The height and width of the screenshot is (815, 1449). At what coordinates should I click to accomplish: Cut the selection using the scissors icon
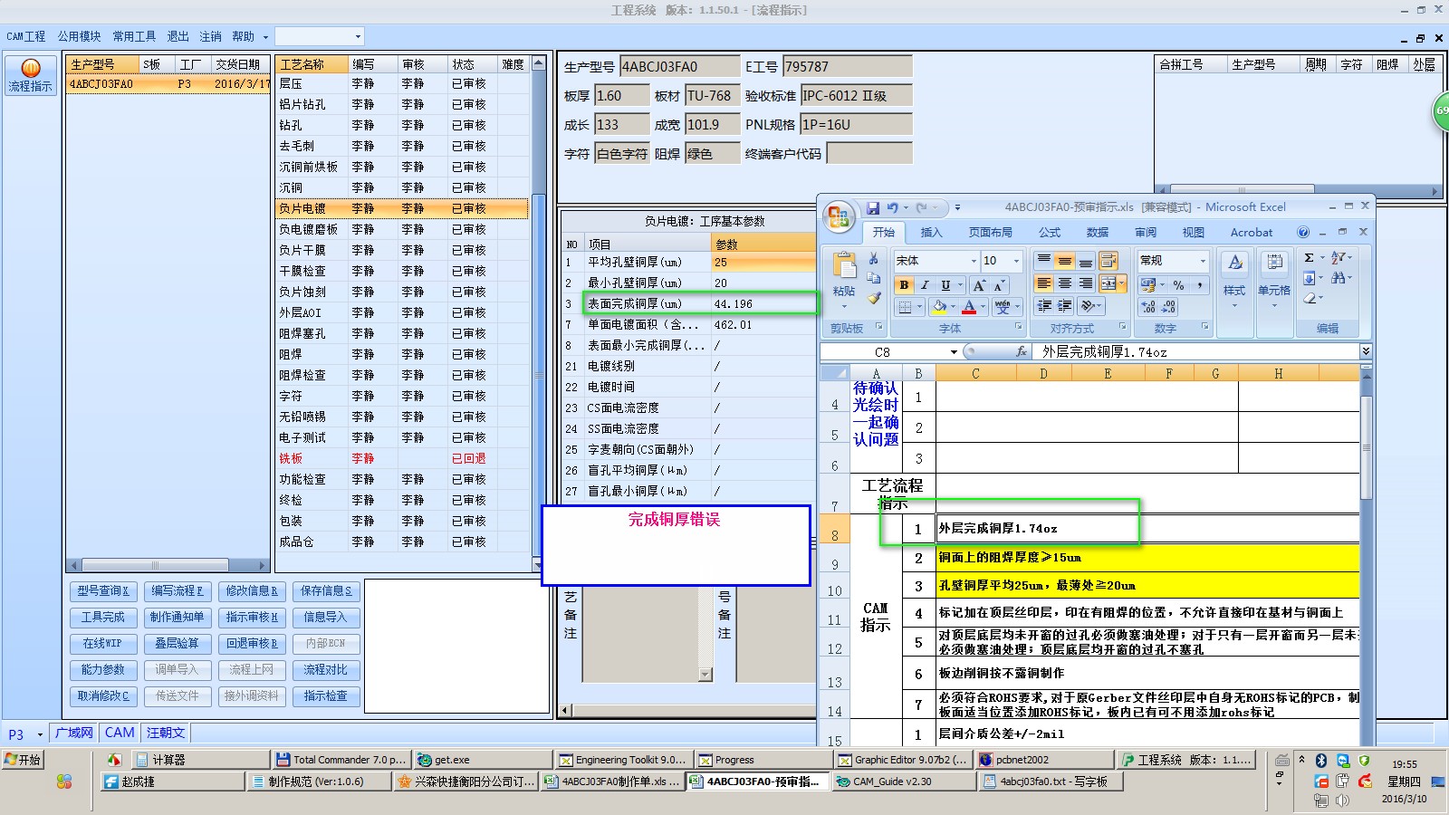874,259
